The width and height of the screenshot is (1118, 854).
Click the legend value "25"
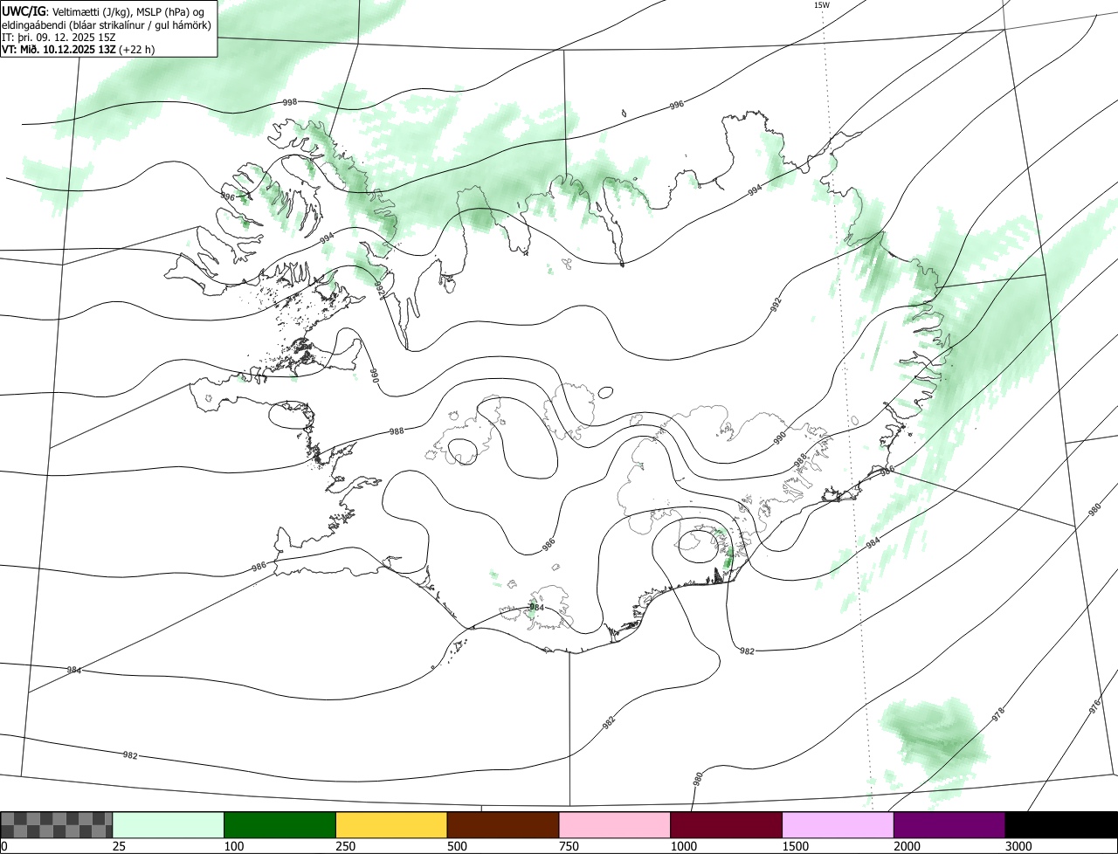[x=119, y=847]
